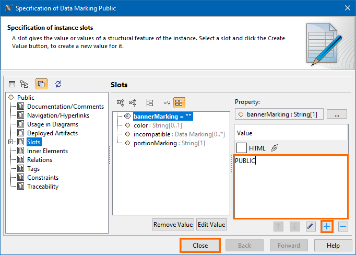Click the Close button
This screenshot has height=255, width=356.
(x=200, y=246)
